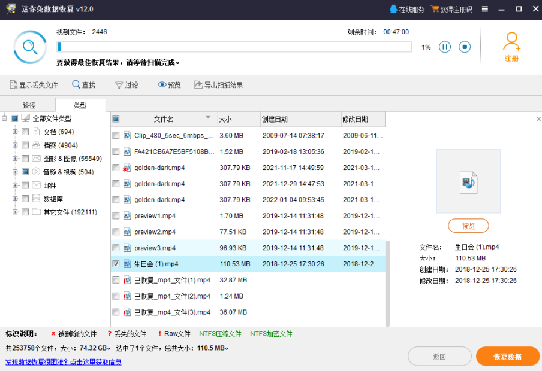This screenshot has width=542, height=371.
Task: Sort by the 修改日期 column header
Action: point(363,119)
